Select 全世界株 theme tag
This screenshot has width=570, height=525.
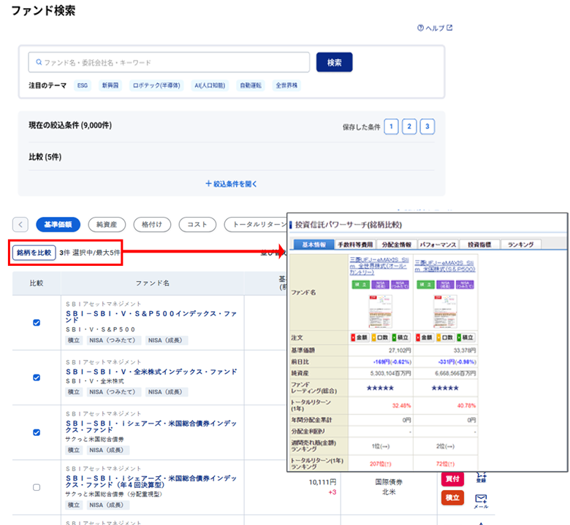click(286, 85)
